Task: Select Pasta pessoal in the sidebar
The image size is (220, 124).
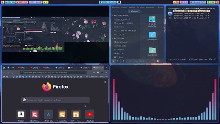Action: [x=122, y=19]
